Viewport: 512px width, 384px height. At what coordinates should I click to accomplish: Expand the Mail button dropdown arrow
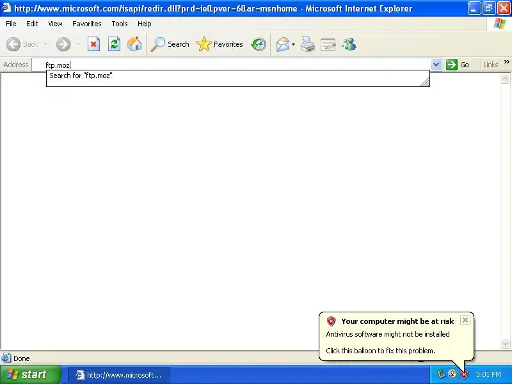293,44
